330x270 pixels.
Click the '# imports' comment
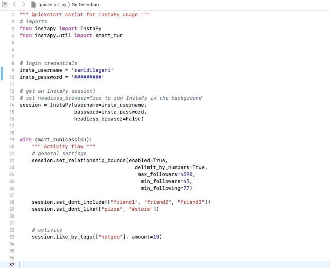pyautogui.click(x=34, y=22)
